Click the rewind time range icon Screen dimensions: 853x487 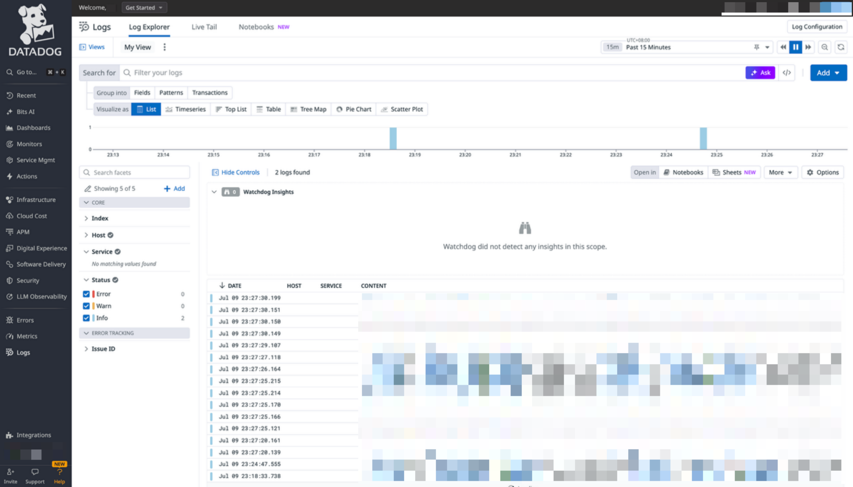(783, 47)
